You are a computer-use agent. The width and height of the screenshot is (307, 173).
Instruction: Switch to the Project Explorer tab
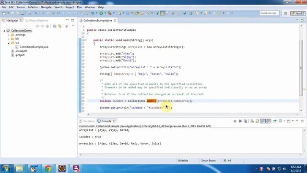click(x=36, y=20)
